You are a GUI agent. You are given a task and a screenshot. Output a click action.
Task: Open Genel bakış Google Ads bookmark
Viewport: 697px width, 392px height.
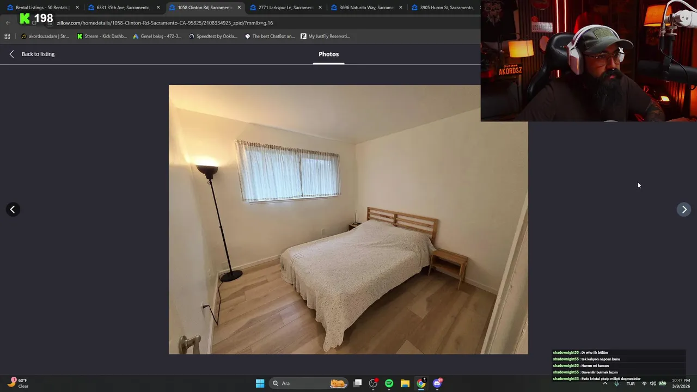click(157, 36)
